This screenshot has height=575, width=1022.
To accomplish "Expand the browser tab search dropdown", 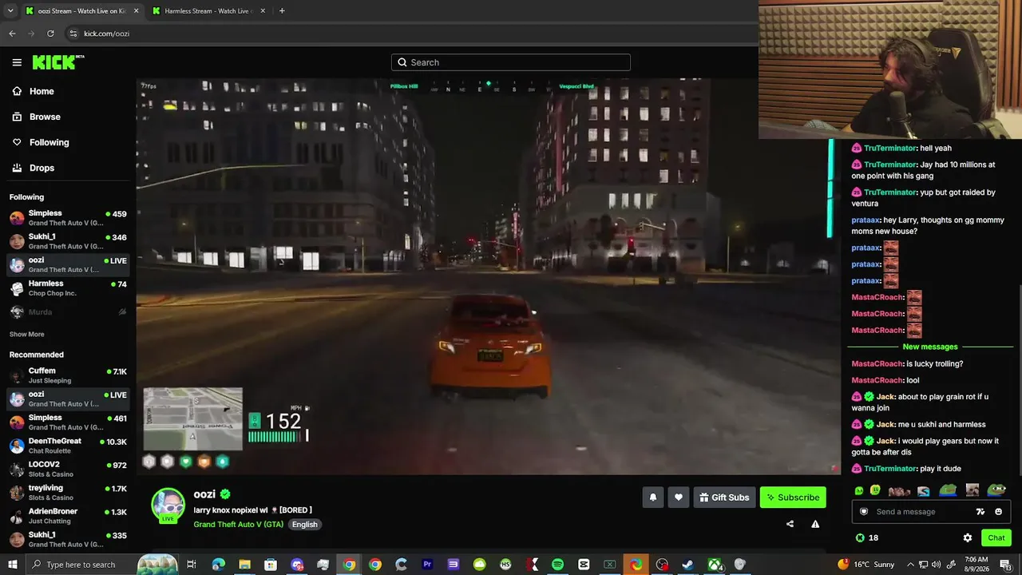I will (10, 10).
